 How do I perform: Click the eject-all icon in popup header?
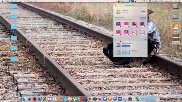(145, 5)
